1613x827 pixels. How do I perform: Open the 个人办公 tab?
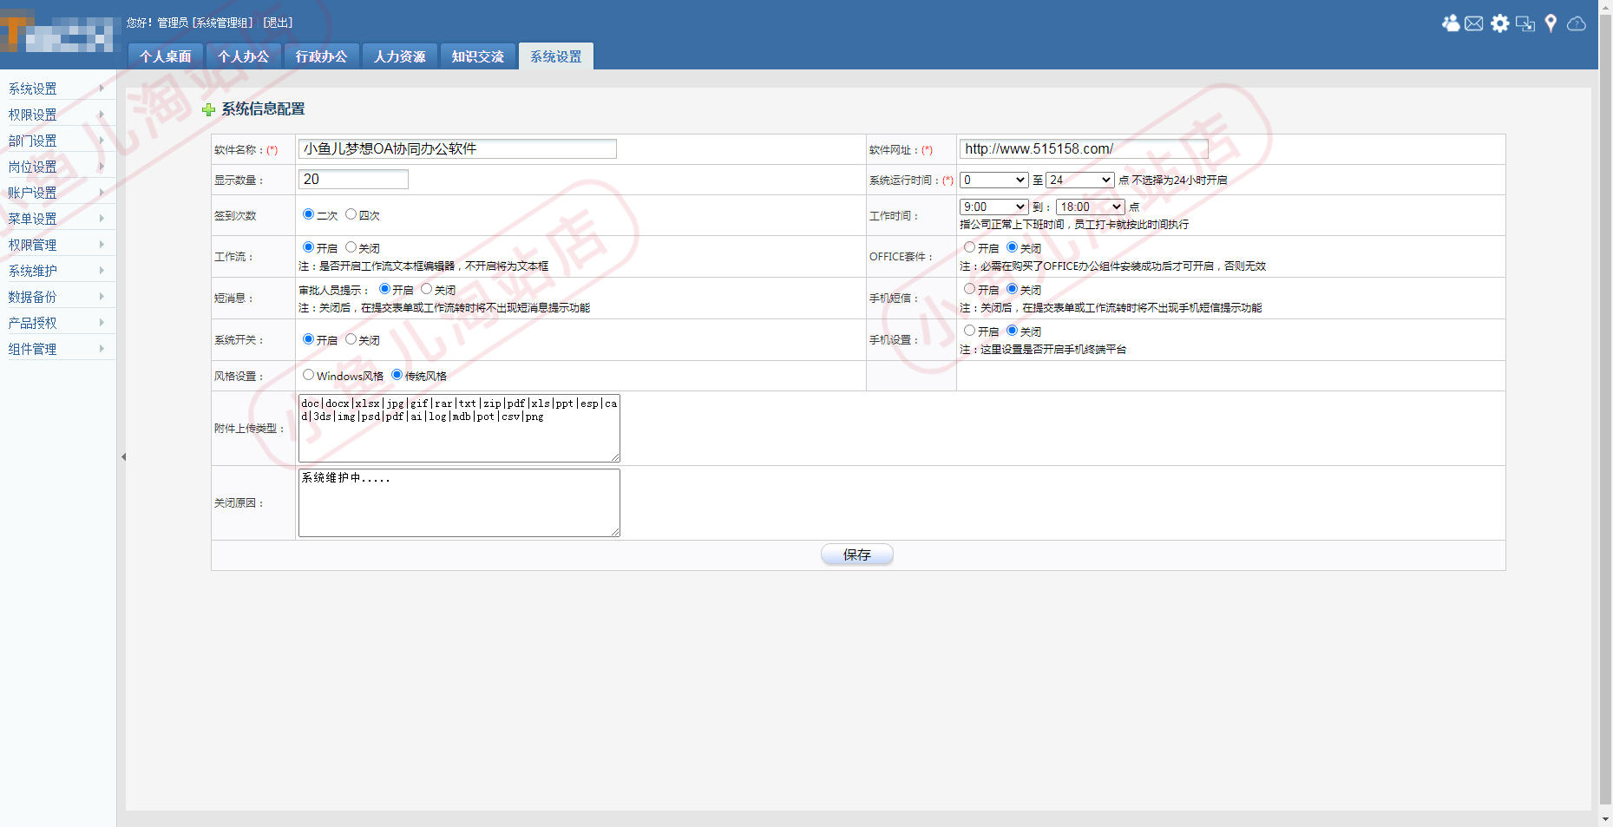pyautogui.click(x=244, y=56)
